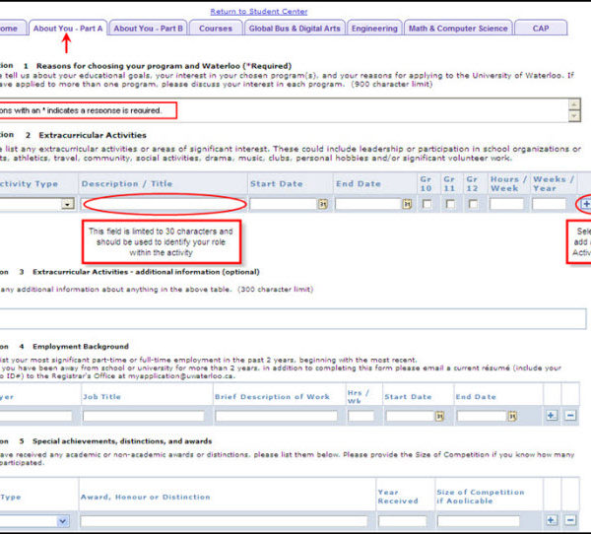
Task: Click the Description / Title input field
Action: (x=164, y=204)
